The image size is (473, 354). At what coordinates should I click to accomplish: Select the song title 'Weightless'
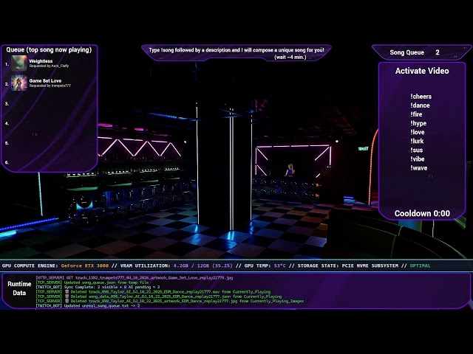tap(41, 61)
